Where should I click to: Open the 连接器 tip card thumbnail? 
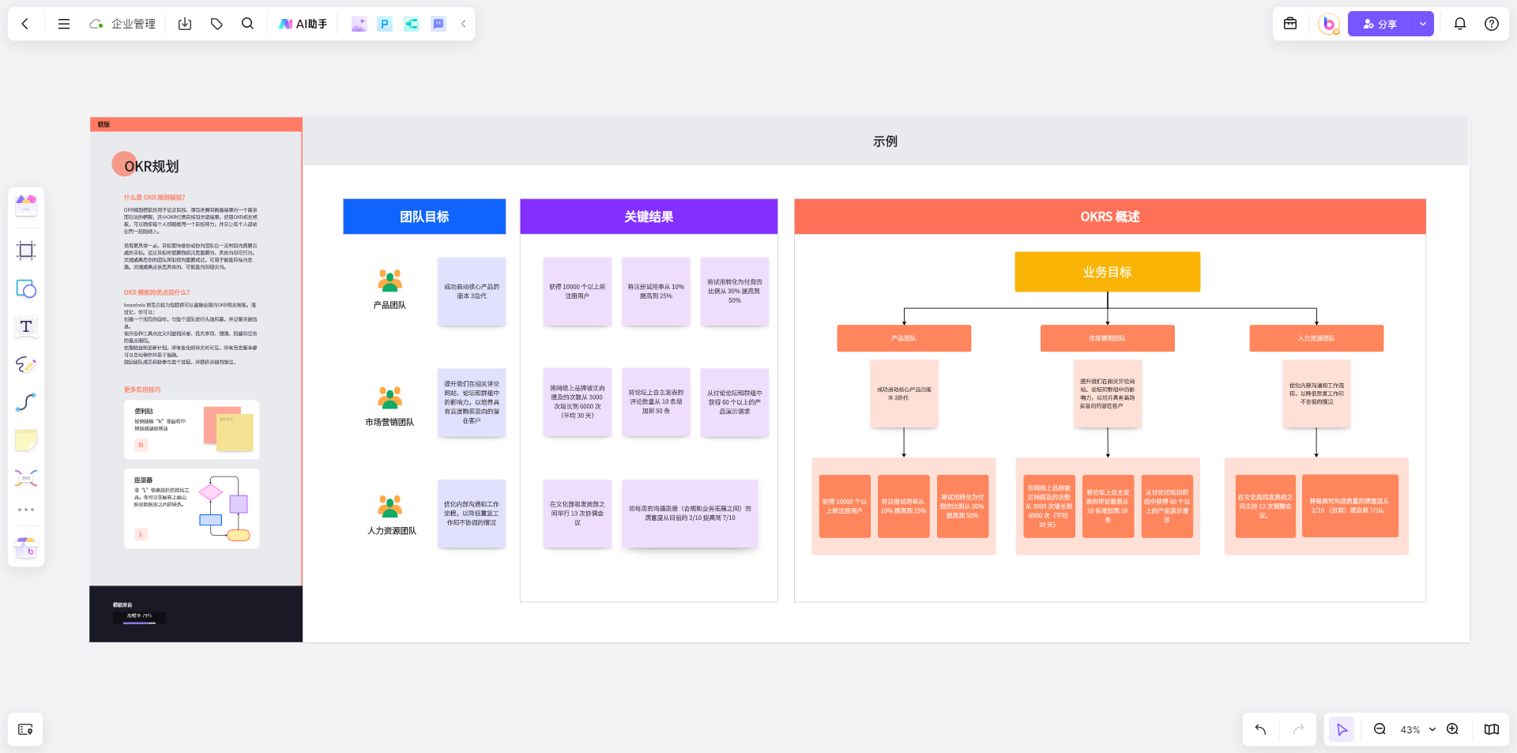click(191, 509)
